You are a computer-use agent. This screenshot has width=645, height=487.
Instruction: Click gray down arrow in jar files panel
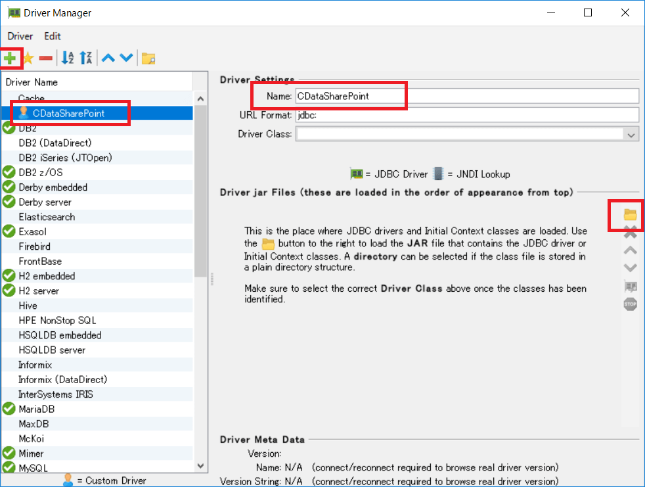tap(630, 268)
